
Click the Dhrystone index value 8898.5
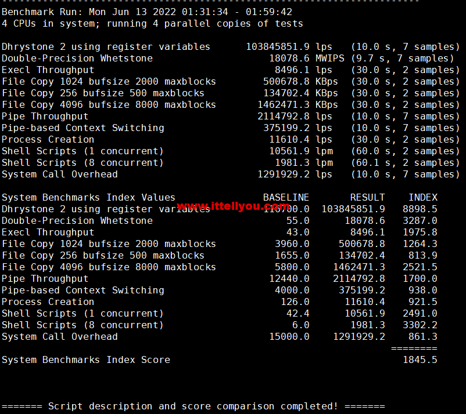420,209
